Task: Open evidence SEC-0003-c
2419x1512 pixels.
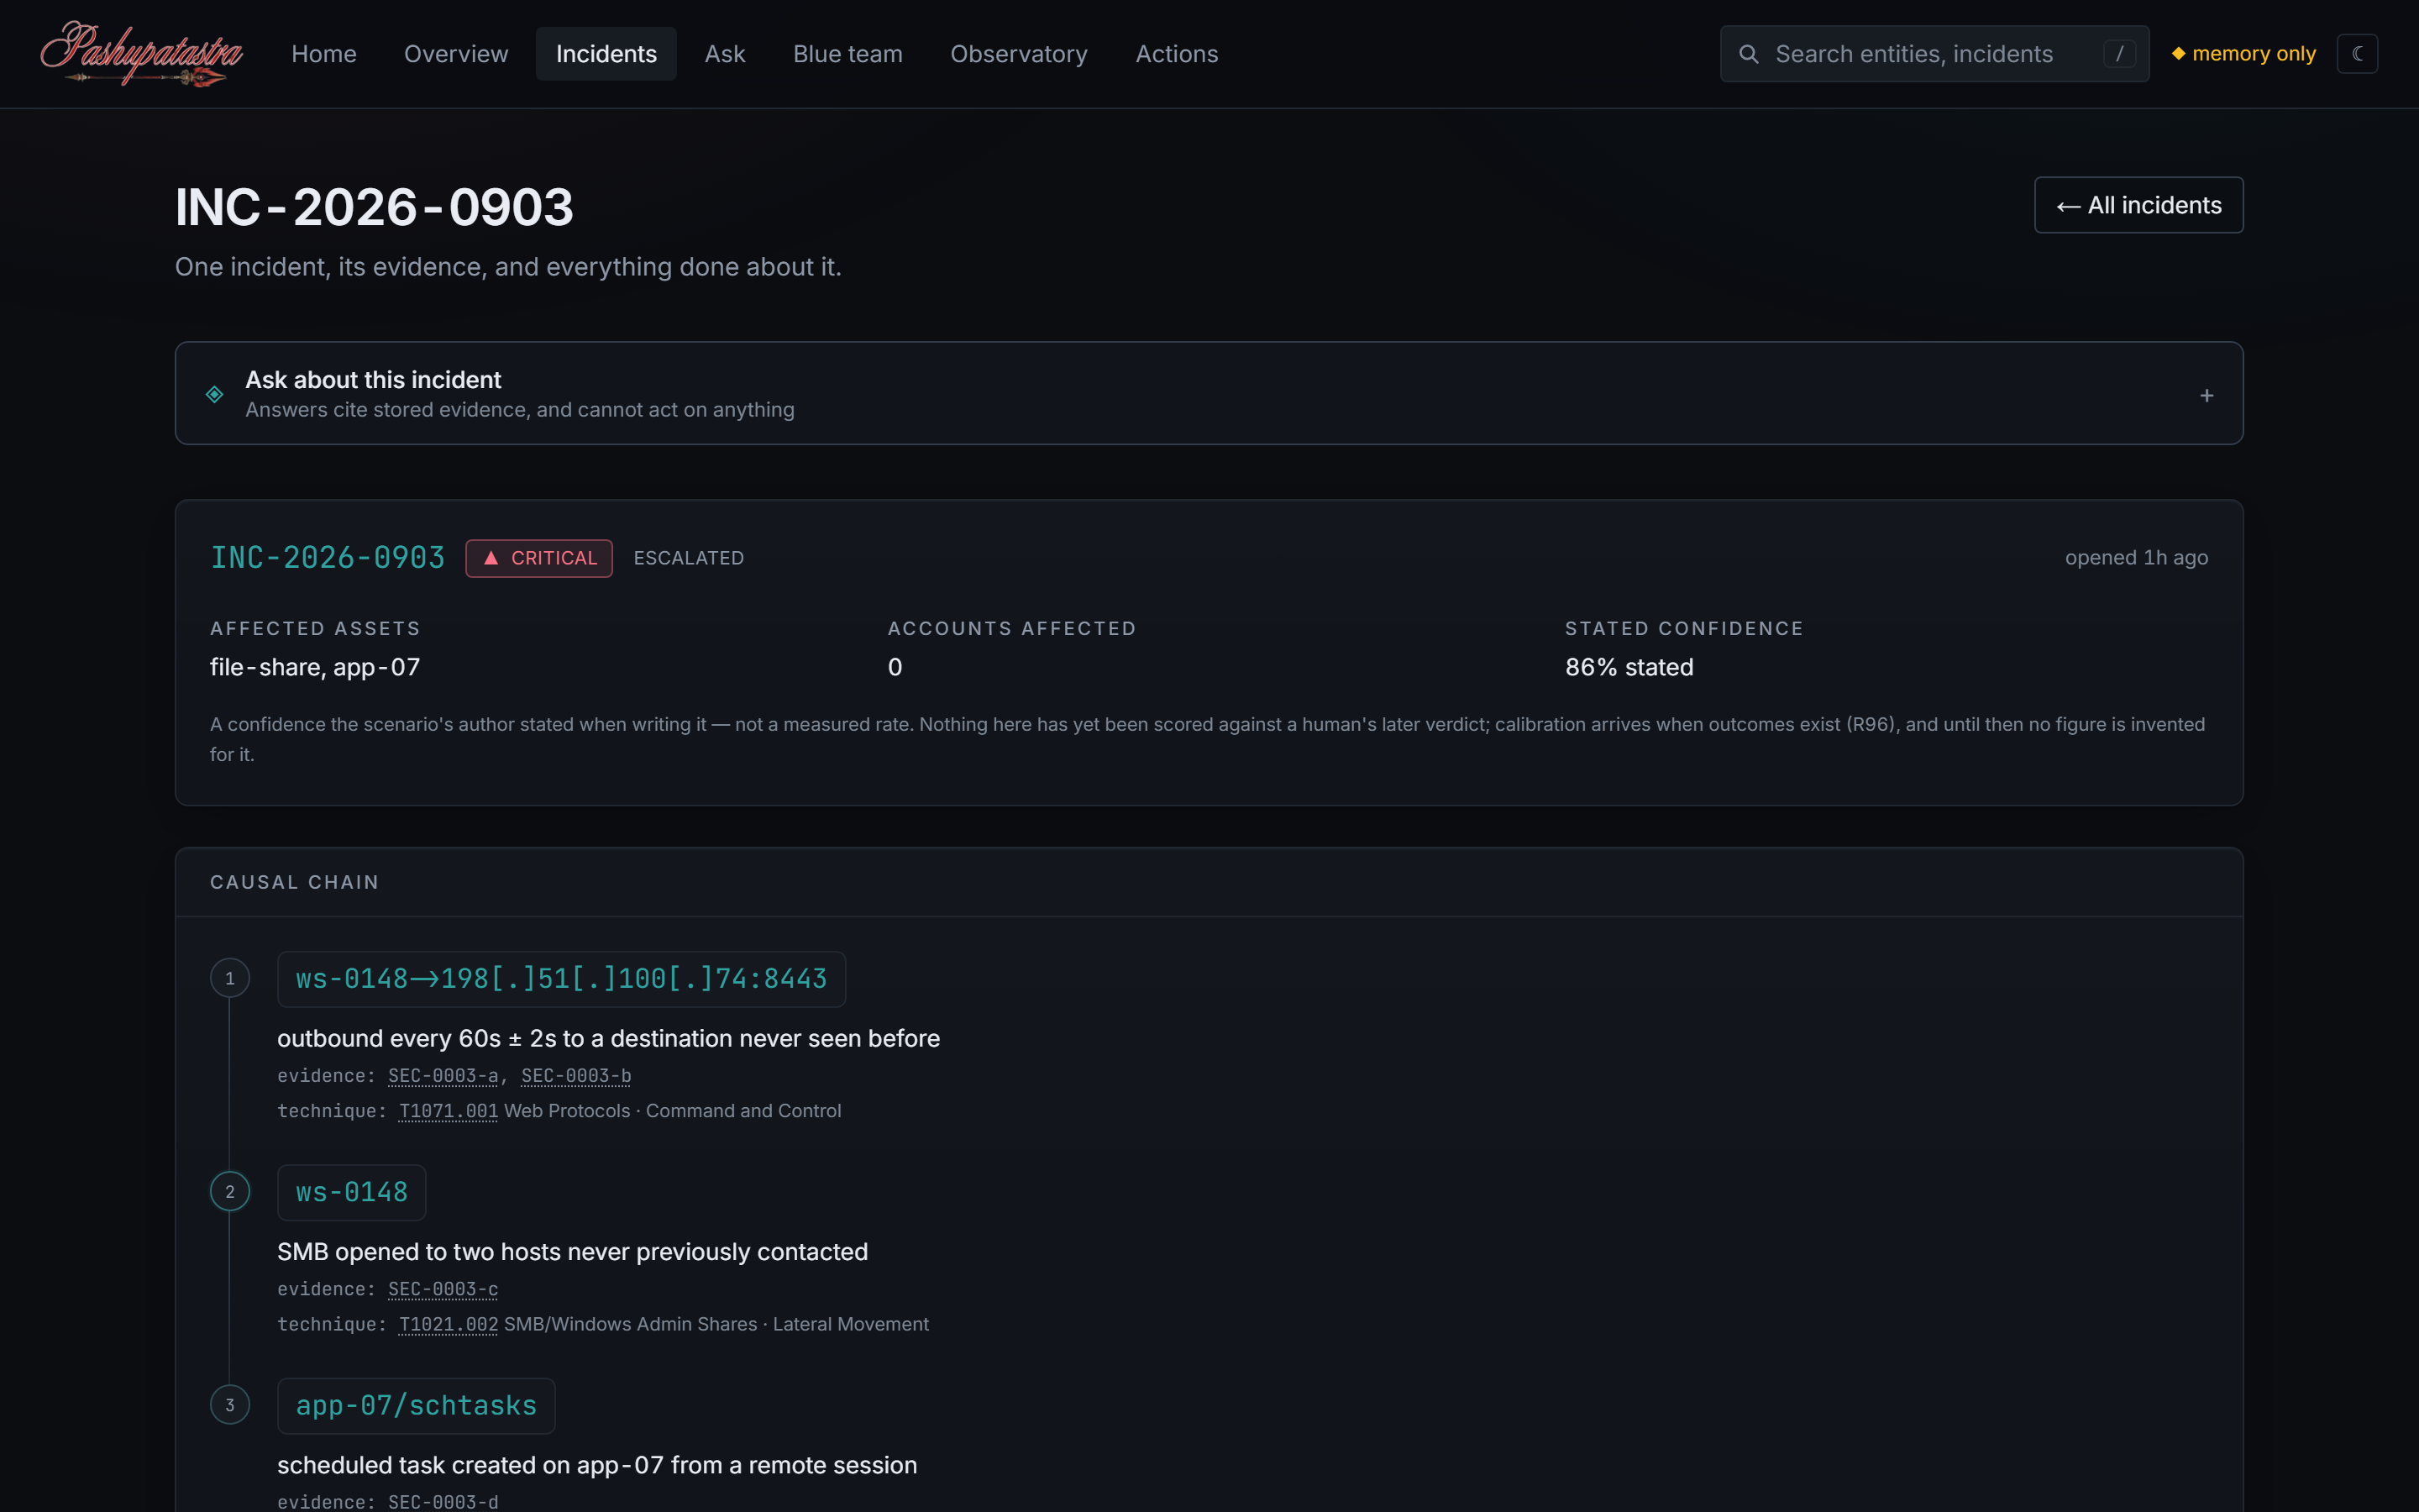Action: click(x=443, y=1289)
